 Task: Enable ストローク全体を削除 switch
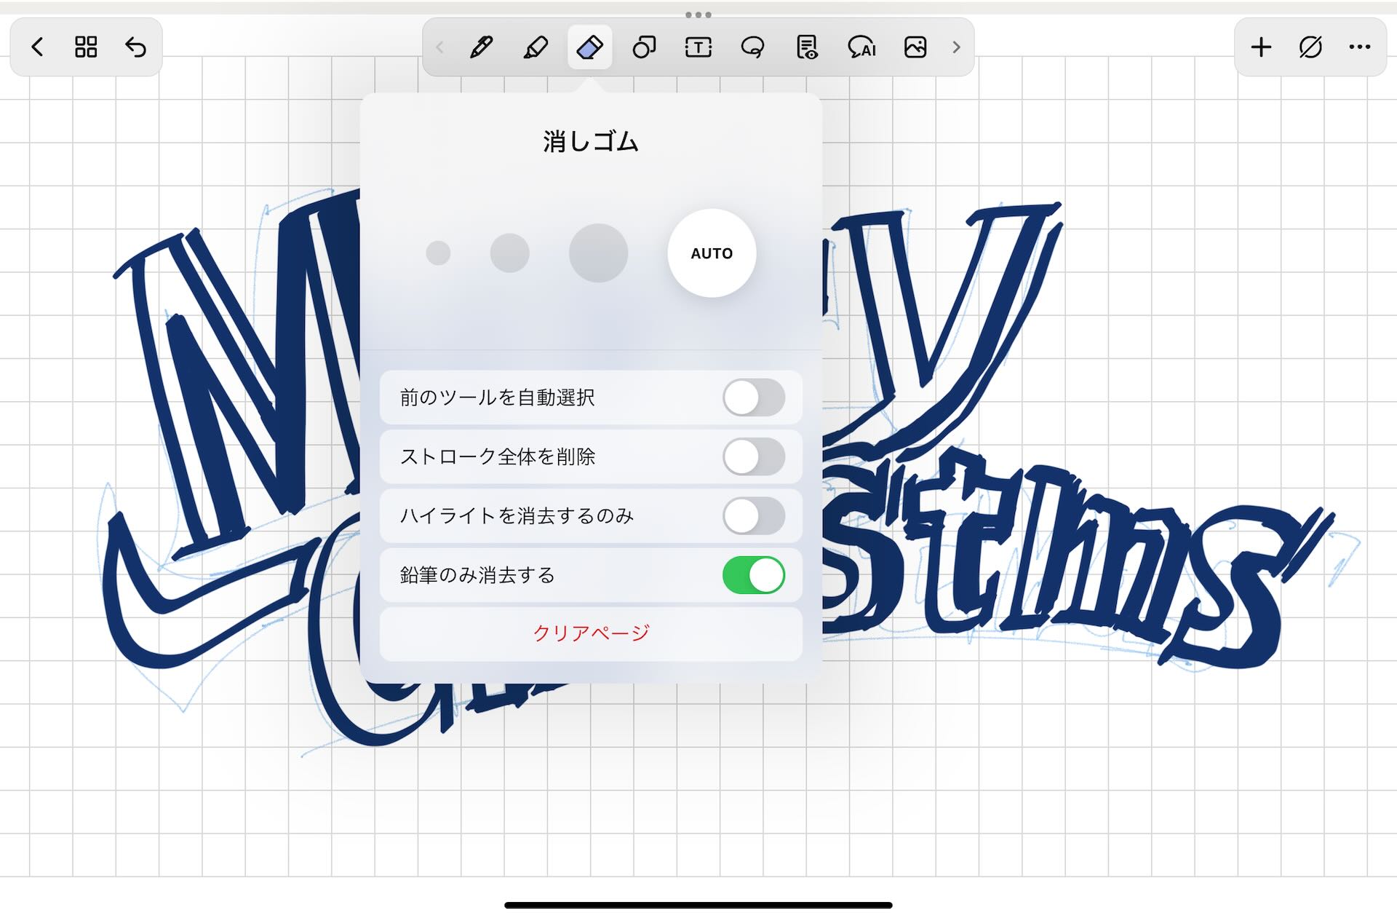[x=754, y=456]
